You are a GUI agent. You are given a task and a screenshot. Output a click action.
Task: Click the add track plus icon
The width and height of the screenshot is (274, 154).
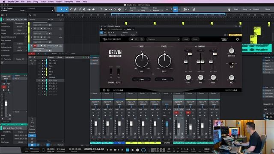pyautogui.click(x=63, y=15)
